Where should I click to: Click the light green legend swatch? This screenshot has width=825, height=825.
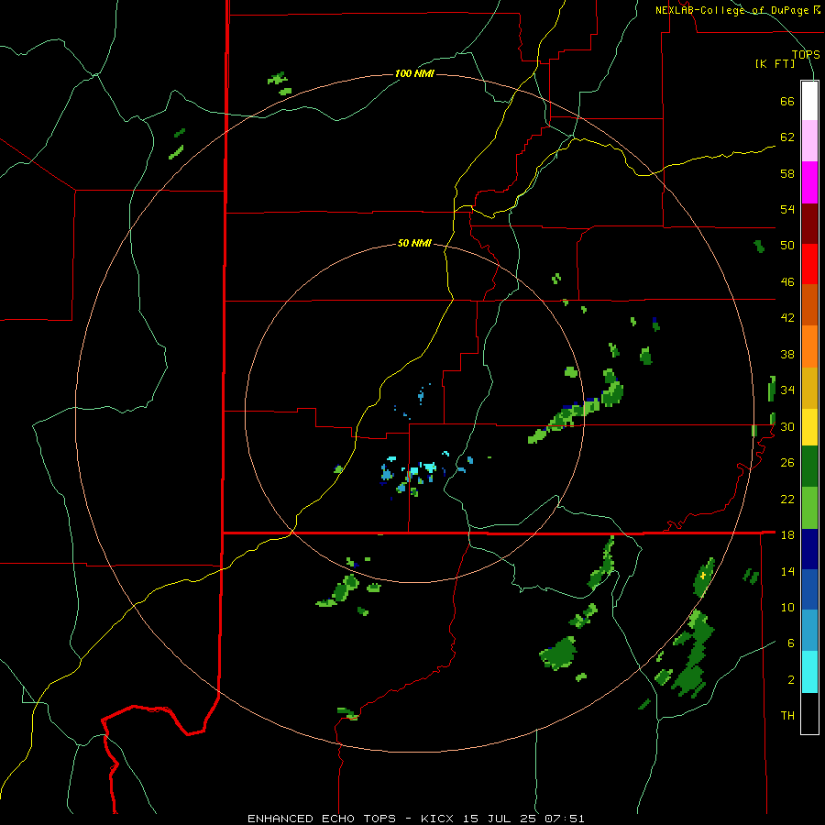pos(809,508)
